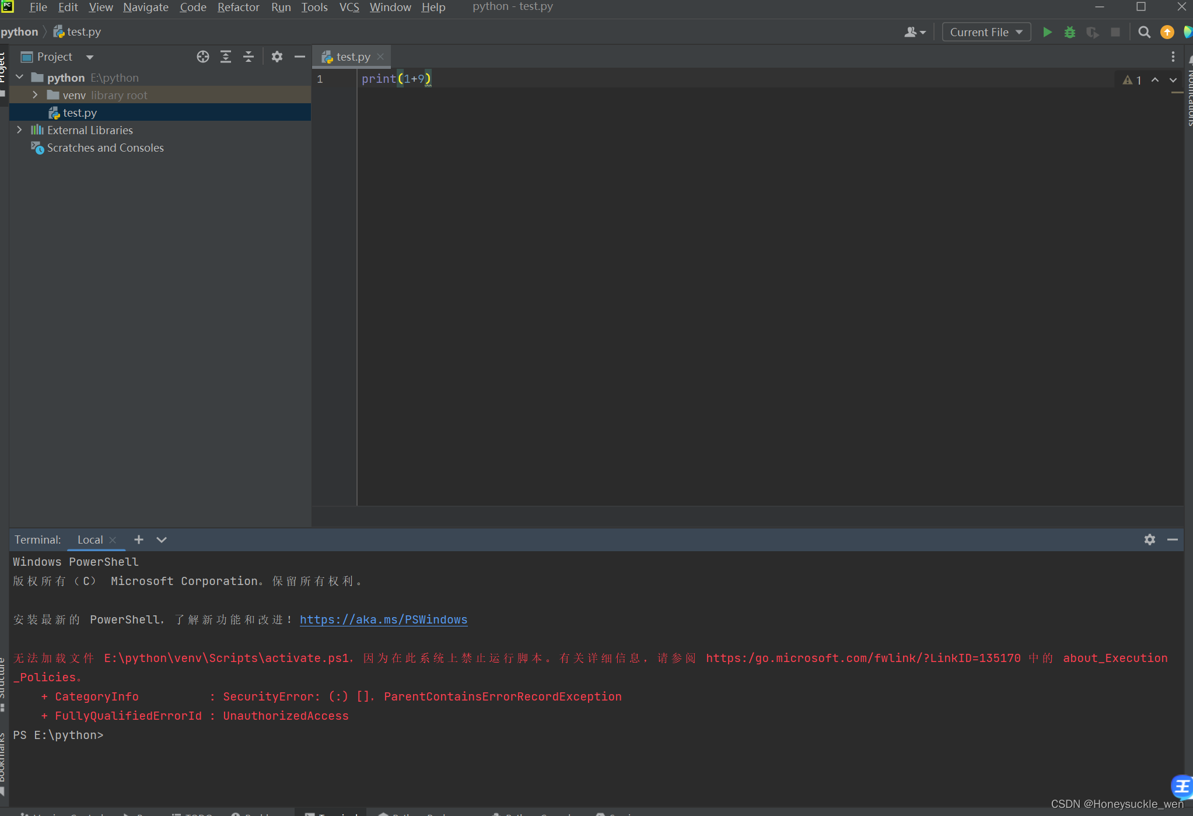Click the orange update notification icon
This screenshot has height=816, width=1193.
pyautogui.click(x=1167, y=32)
